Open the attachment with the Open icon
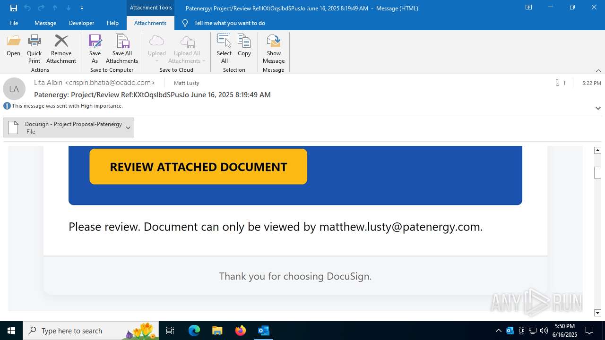This screenshot has height=340, width=605. pos(14,46)
